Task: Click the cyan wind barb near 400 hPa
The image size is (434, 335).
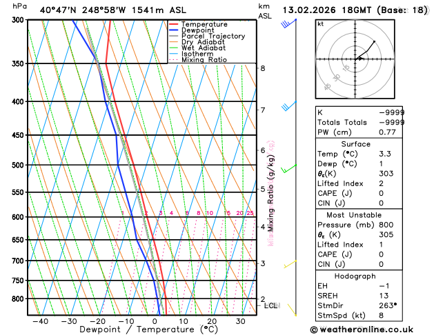Action: point(288,106)
